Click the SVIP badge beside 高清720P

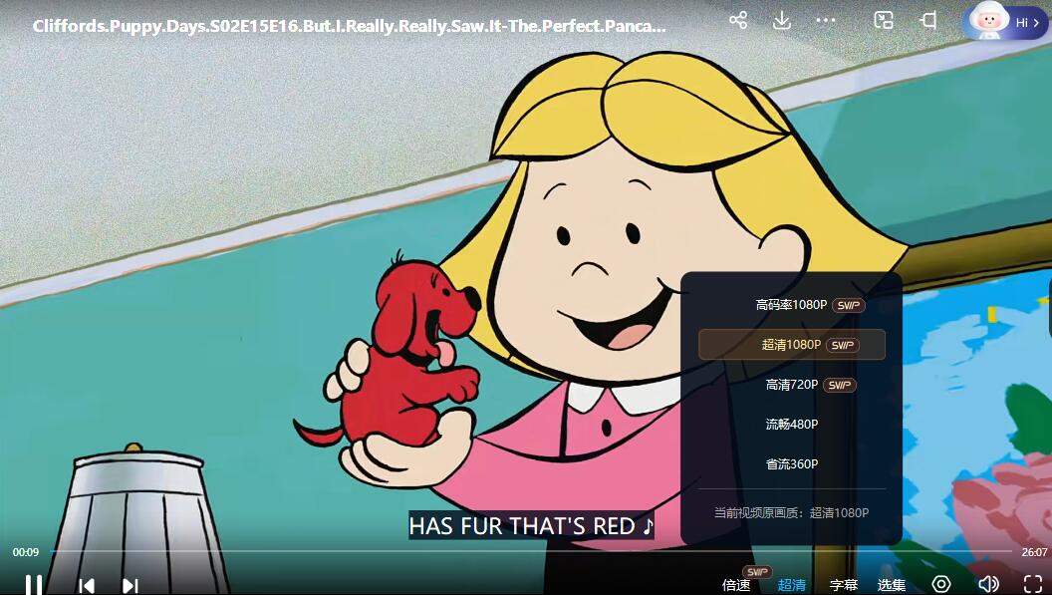pos(840,386)
